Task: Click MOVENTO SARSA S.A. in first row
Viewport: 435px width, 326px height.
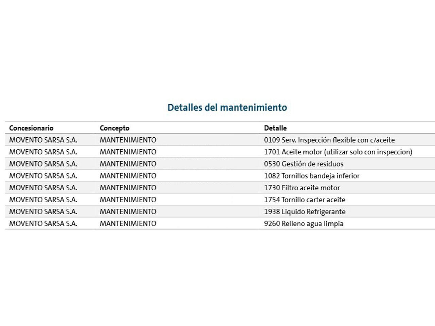Action: pyautogui.click(x=43, y=140)
